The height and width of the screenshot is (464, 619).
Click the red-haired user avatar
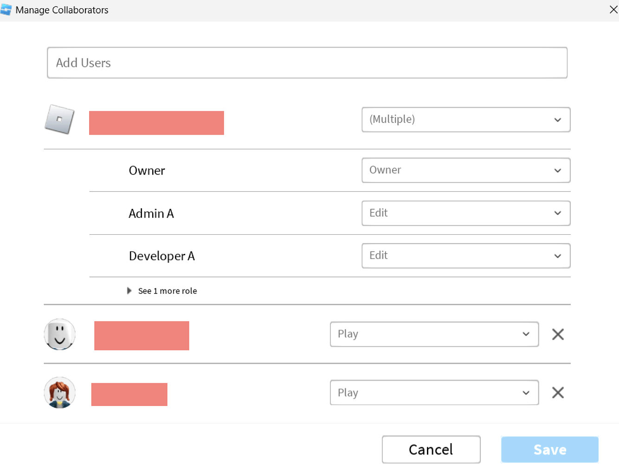click(60, 393)
